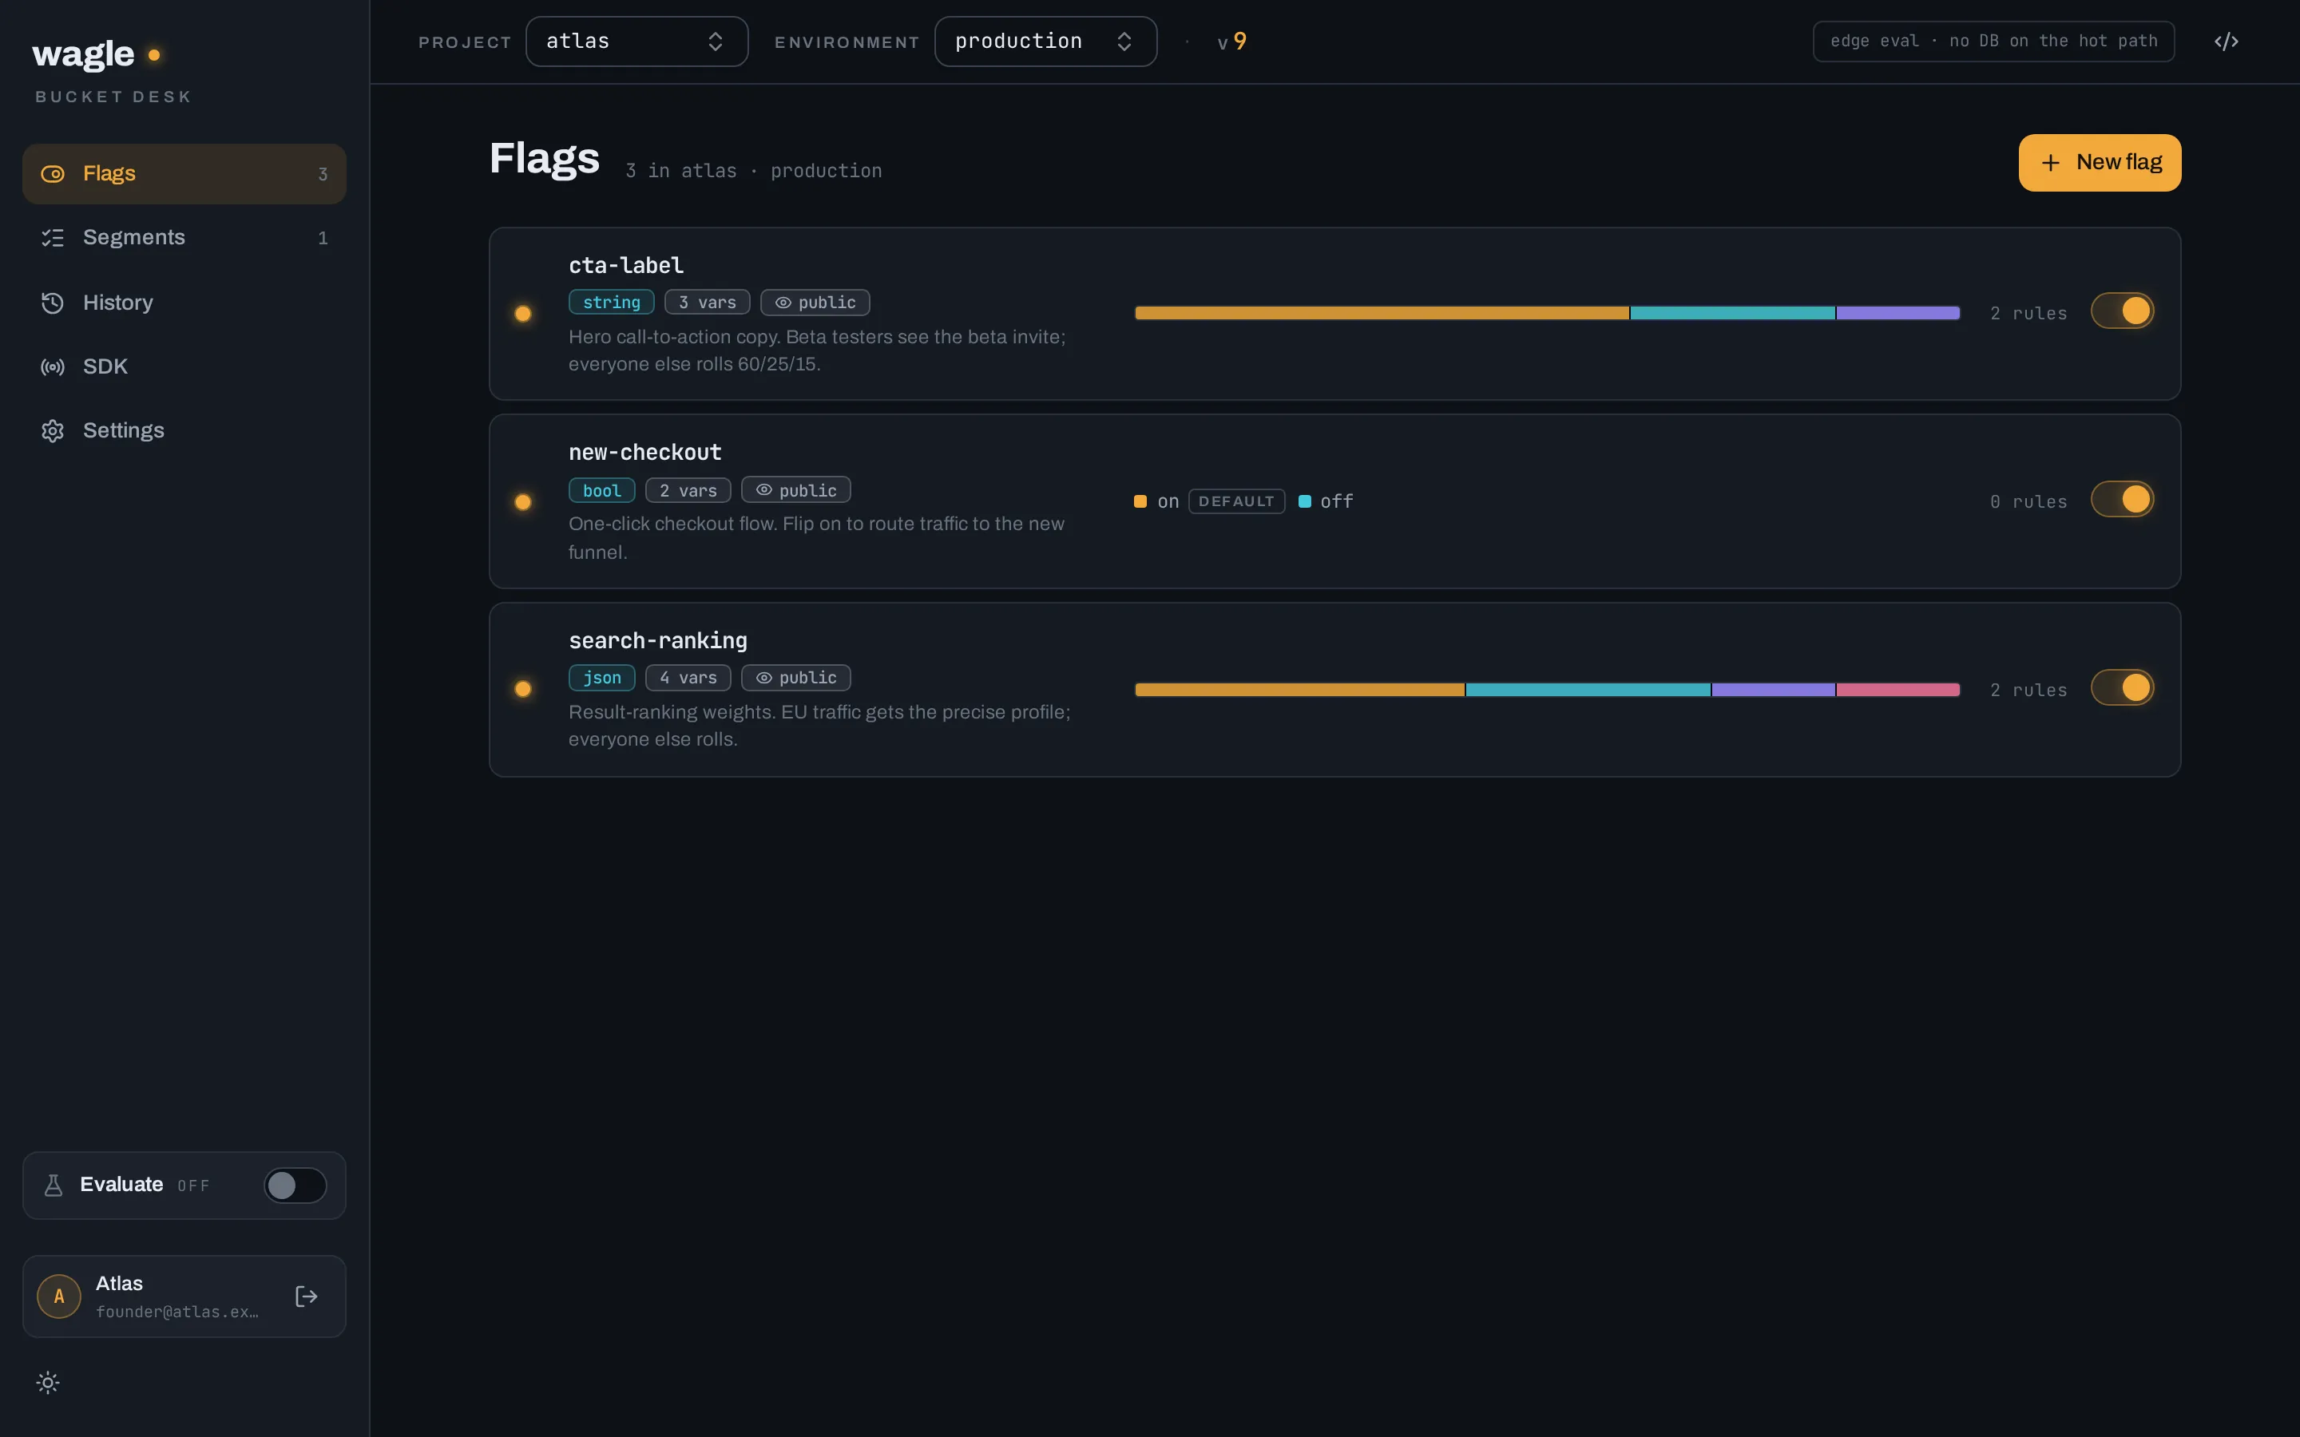Toggle the search-ranking flag off

coord(2121,687)
